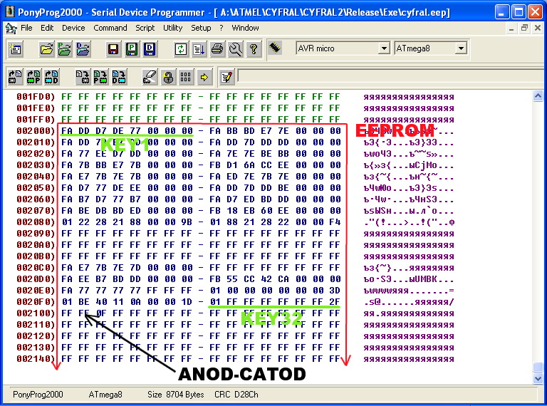Click address 0020F0) row label
Image resolution: width=547 pixels, height=406 pixels.
(36, 302)
